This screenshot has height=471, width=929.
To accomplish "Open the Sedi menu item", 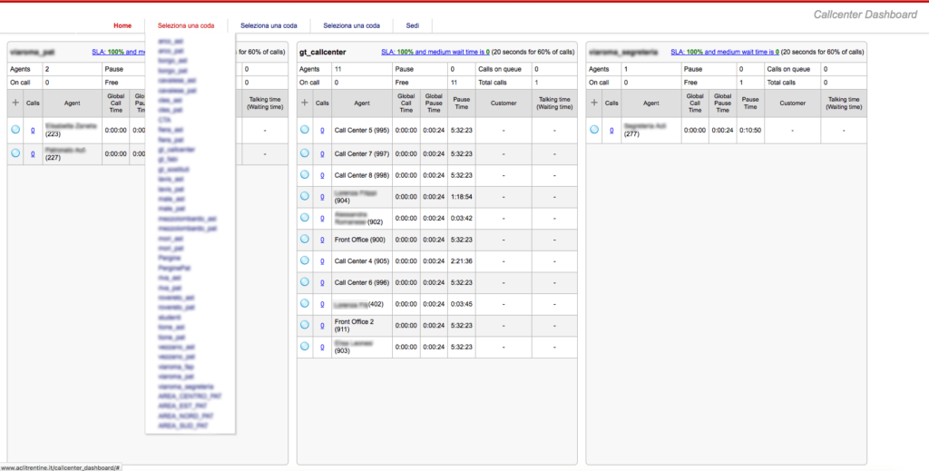I will [x=412, y=25].
